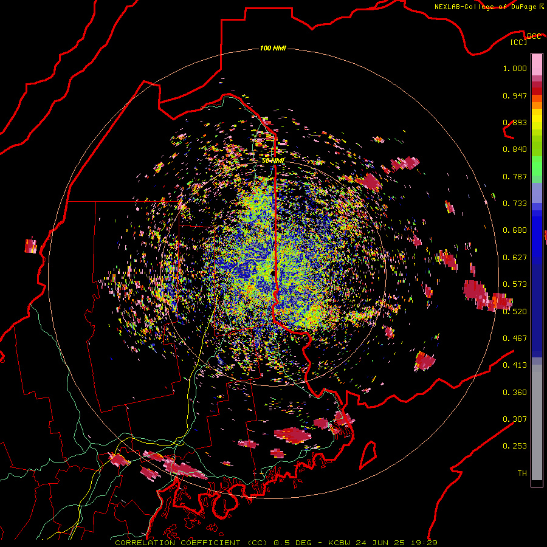This screenshot has height=547, width=547.
Task: Click the 0.573 scale value
Action: click(515, 284)
